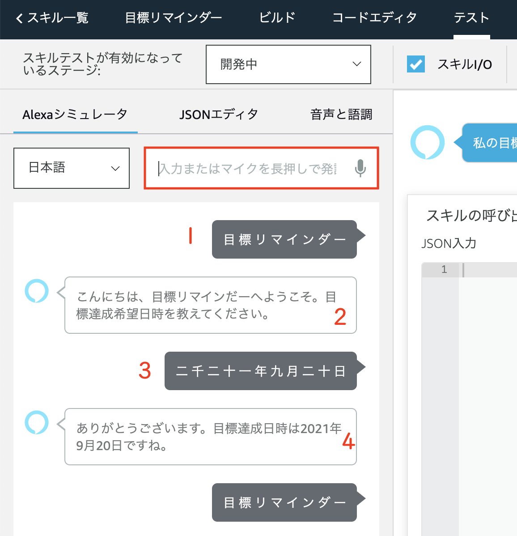Select the Alexaシミュレータ tab
The width and height of the screenshot is (517, 536).
click(75, 115)
